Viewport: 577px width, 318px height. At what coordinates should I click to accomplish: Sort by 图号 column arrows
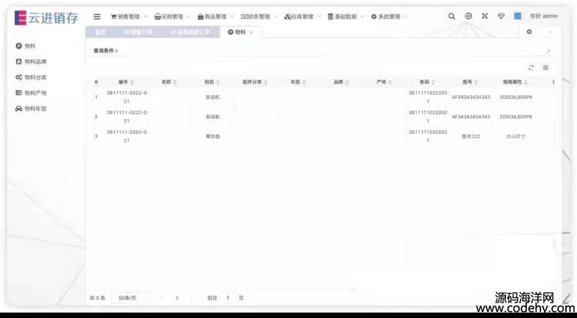pos(476,82)
